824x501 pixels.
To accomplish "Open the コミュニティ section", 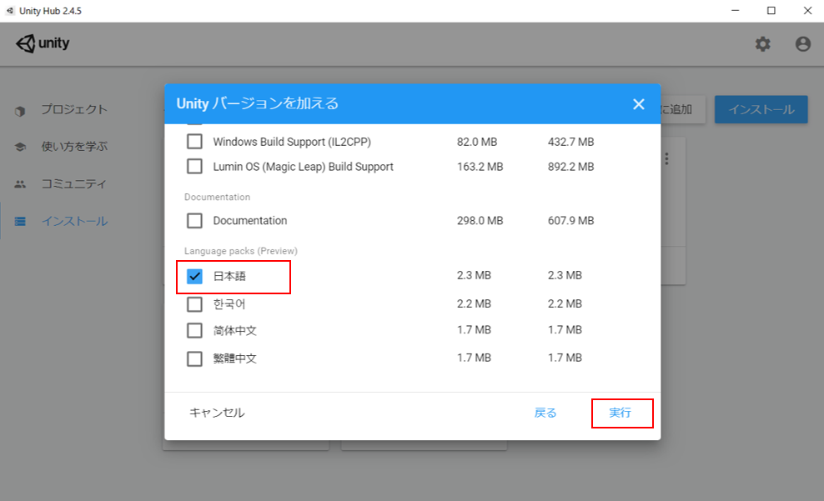I will (73, 183).
